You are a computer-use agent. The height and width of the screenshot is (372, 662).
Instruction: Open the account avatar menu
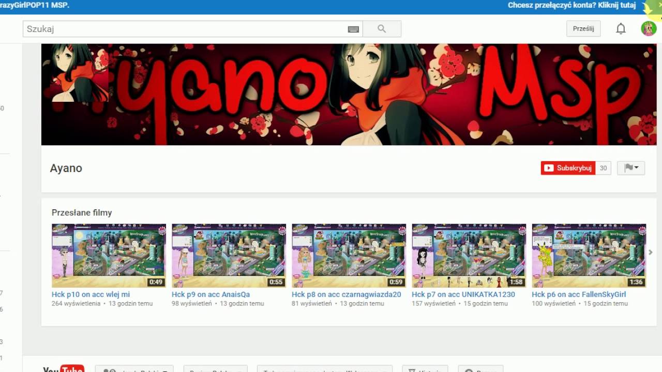(x=649, y=28)
